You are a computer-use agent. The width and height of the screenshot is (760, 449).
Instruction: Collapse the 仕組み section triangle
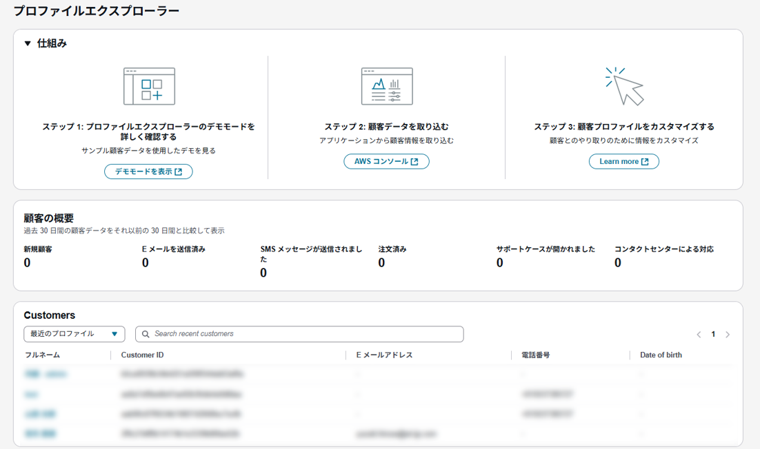point(28,43)
